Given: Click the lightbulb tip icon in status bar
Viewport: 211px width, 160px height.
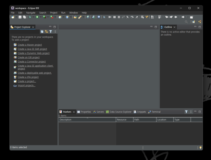Looking at the screenshot, I should click(200, 148).
